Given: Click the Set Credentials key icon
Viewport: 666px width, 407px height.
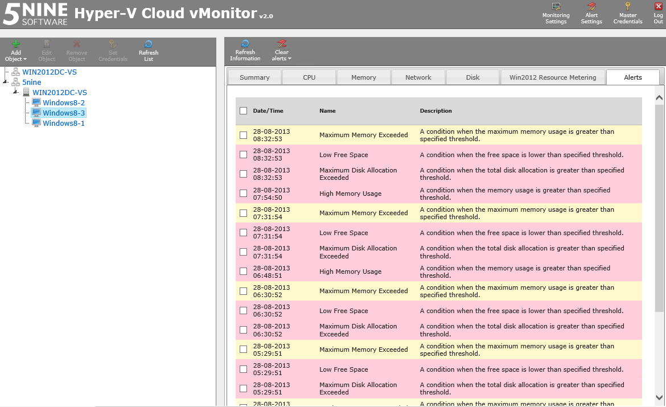Looking at the screenshot, I should coord(113,44).
